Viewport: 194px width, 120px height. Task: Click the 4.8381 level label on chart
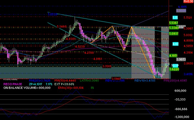[x=71, y=39]
